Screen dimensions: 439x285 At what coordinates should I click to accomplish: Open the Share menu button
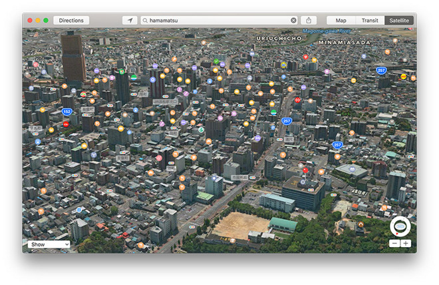point(309,21)
